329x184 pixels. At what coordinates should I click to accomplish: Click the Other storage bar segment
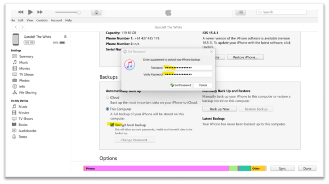[x=258, y=168]
